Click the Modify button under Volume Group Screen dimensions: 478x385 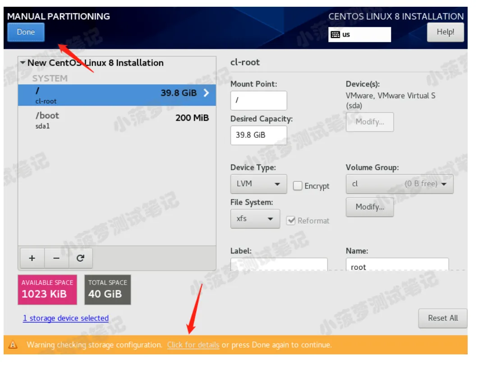[x=369, y=207]
